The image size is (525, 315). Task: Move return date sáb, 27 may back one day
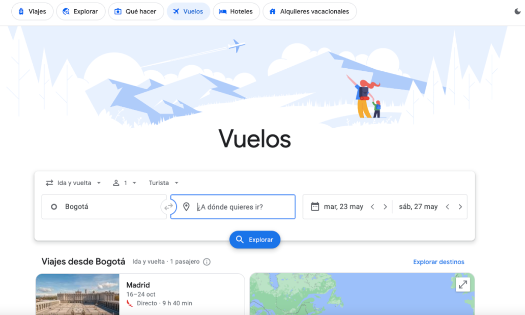click(x=447, y=207)
